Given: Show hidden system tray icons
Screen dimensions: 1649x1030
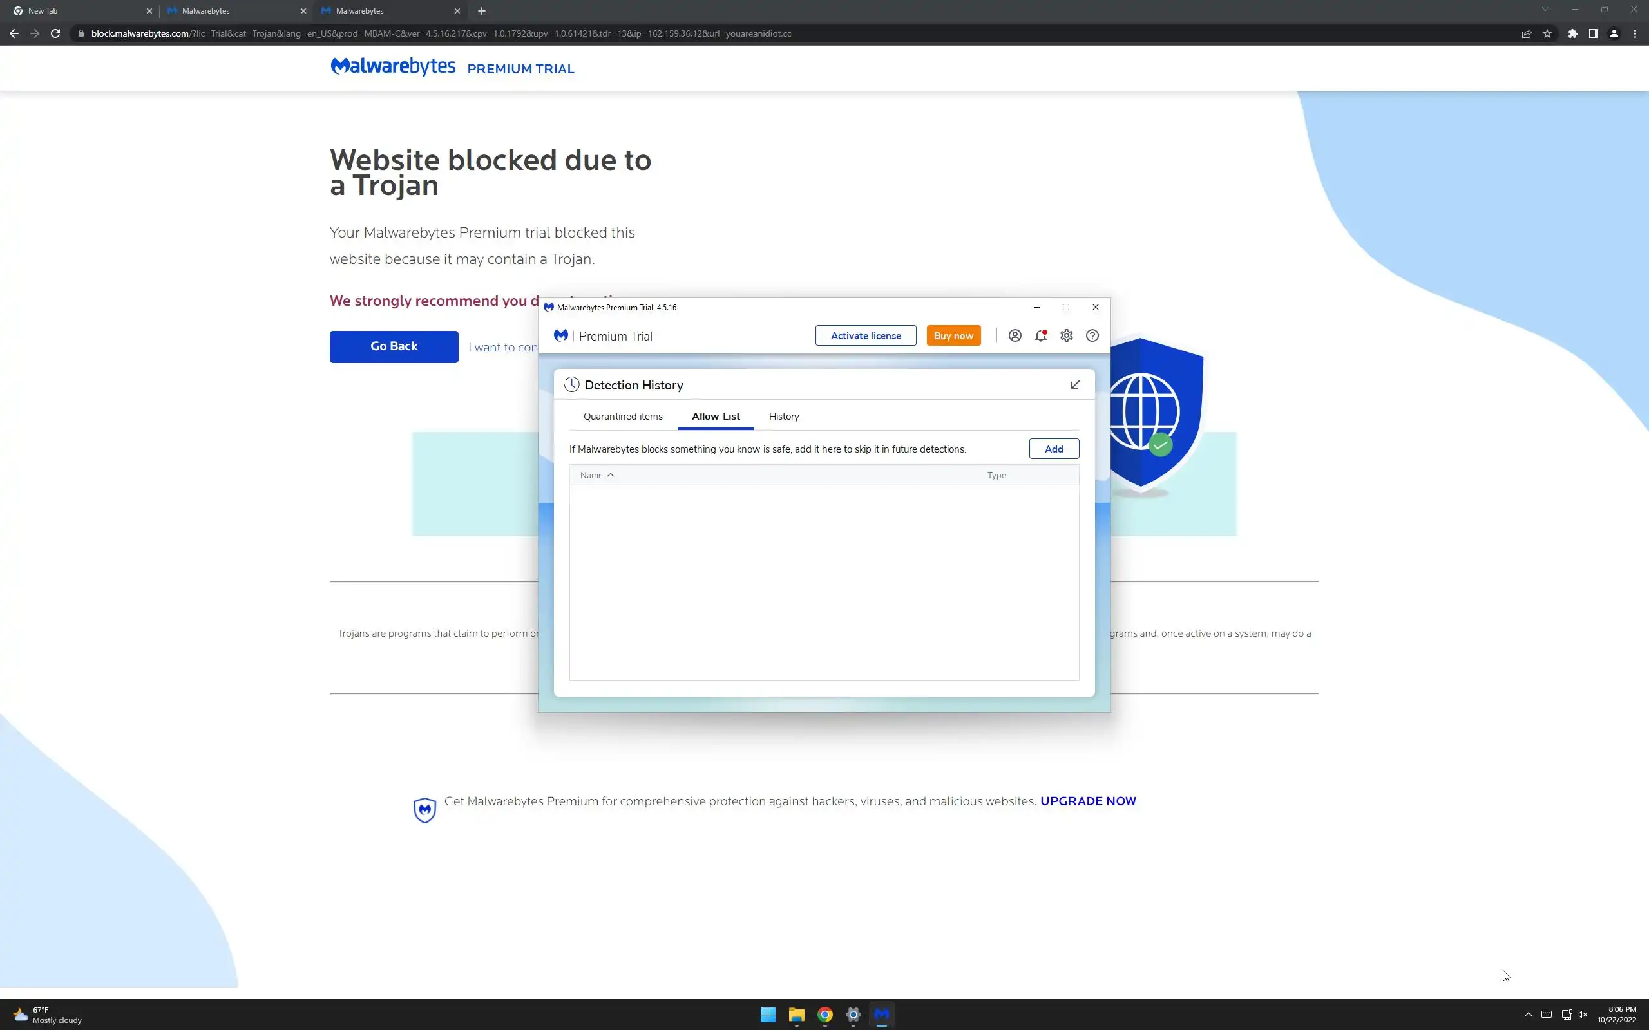Looking at the screenshot, I should coord(1529,1015).
